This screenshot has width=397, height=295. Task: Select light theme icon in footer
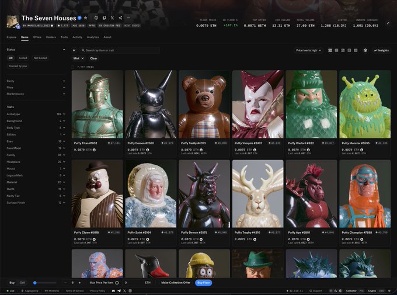331,291
